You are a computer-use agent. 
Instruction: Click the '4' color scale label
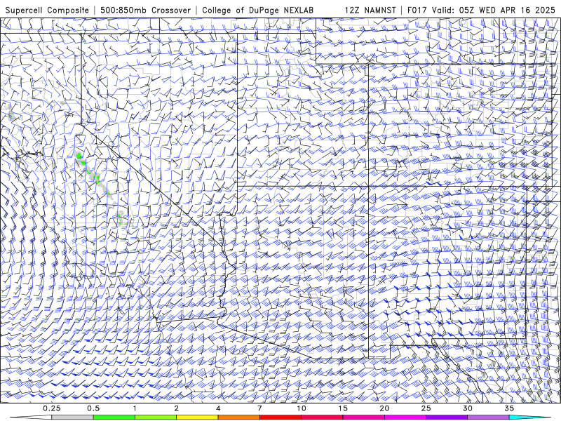pos(218,408)
